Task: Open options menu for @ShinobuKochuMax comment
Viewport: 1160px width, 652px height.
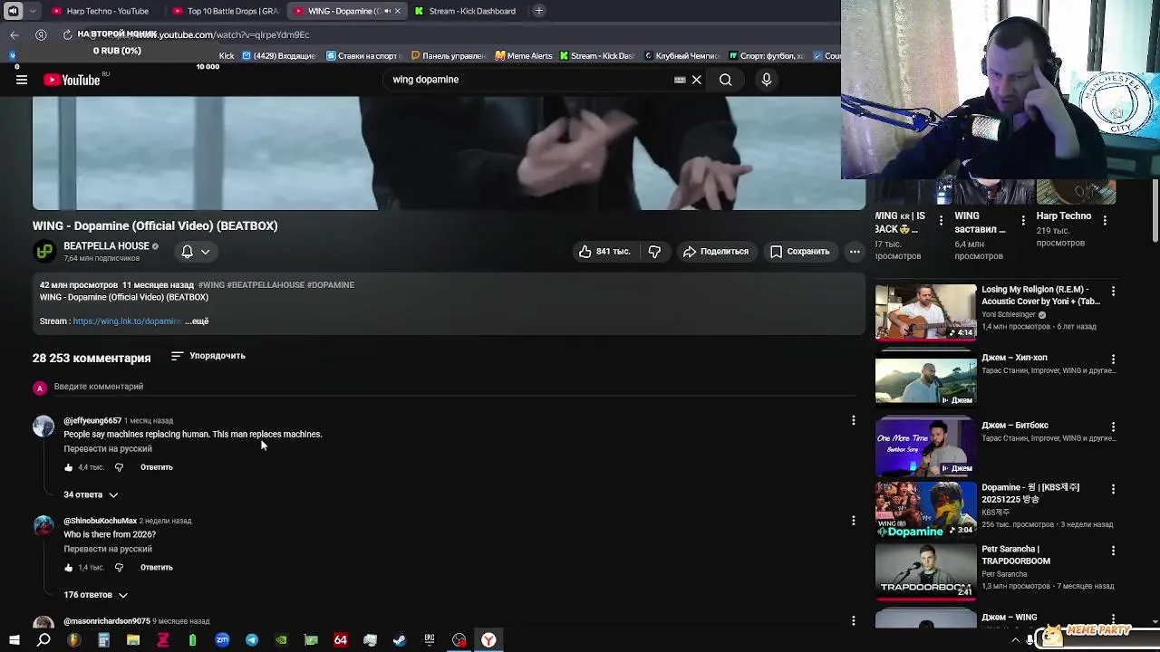Action: (853, 521)
